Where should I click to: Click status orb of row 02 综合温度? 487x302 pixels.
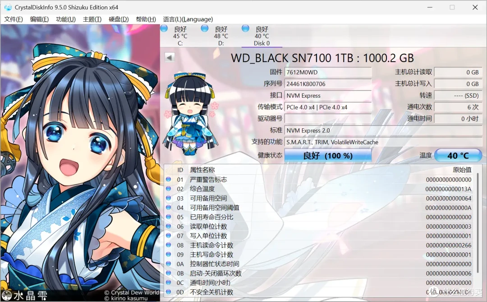click(169, 189)
